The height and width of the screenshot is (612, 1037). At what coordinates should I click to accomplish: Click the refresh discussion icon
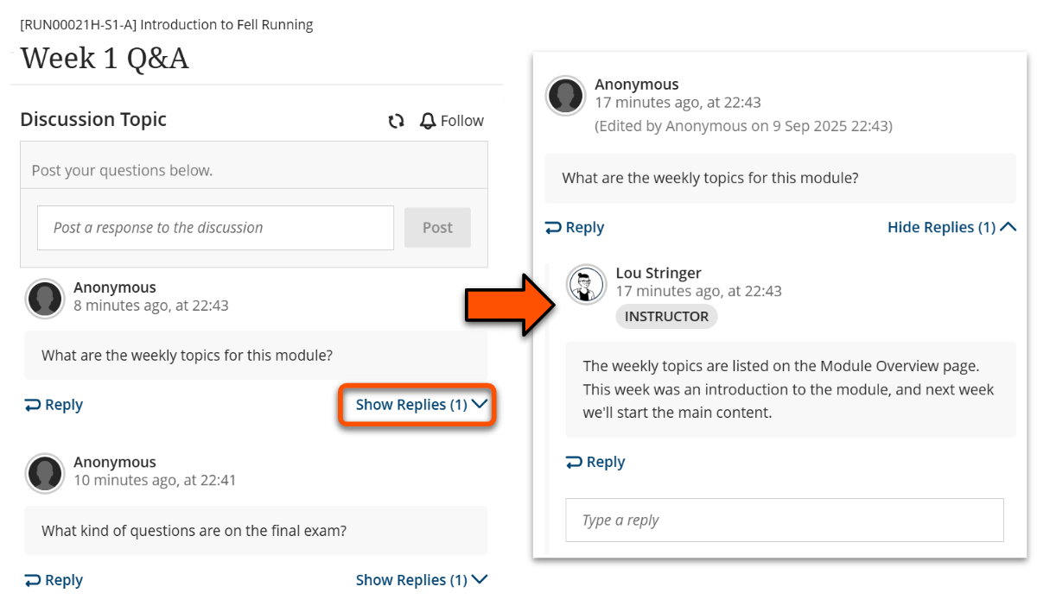tap(397, 122)
